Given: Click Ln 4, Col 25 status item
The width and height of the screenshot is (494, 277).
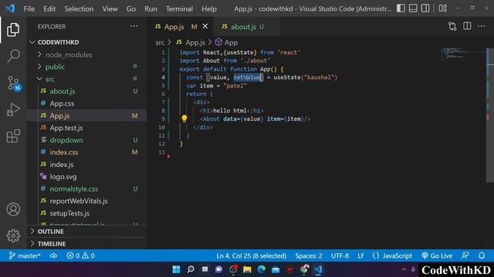Looking at the screenshot, I should pyautogui.click(x=251, y=255).
